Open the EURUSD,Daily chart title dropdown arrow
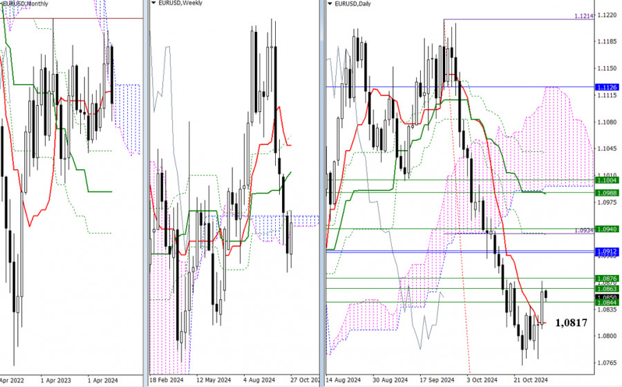Image resolution: width=622 pixels, height=387 pixels. 330,3
